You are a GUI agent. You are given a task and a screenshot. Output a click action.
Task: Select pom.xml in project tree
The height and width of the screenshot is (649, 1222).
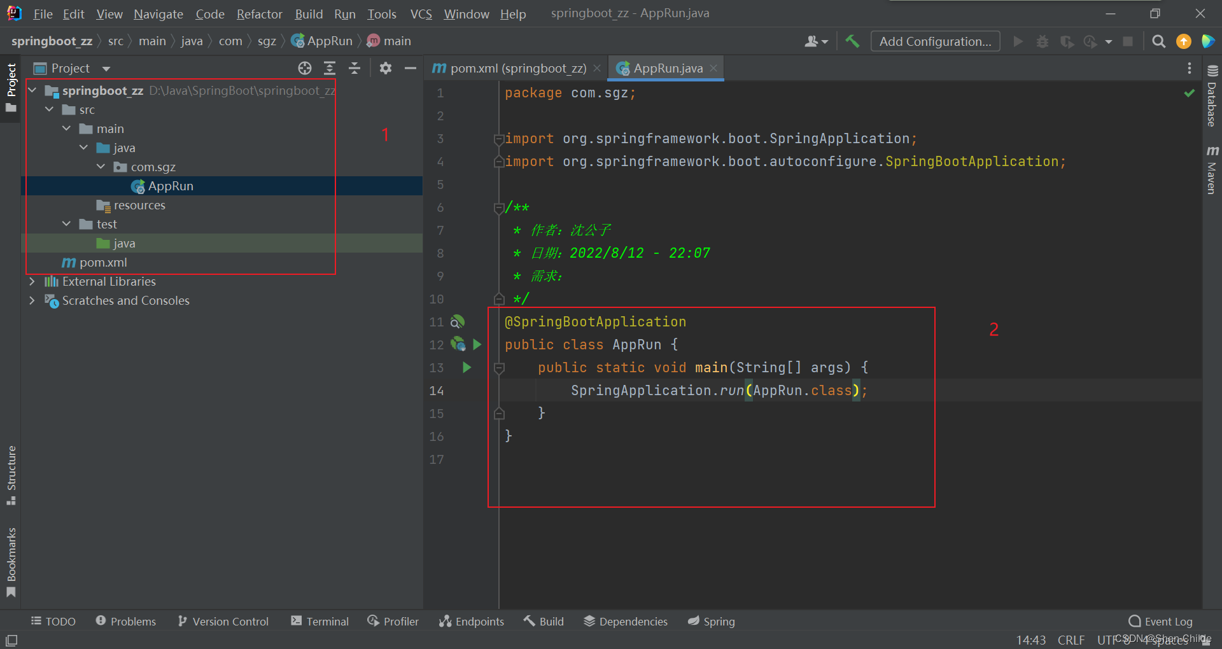pyautogui.click(x=94, y=262)
